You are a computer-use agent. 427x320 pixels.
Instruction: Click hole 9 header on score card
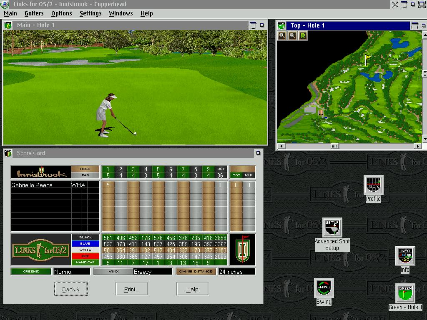(x=208, y=169)
